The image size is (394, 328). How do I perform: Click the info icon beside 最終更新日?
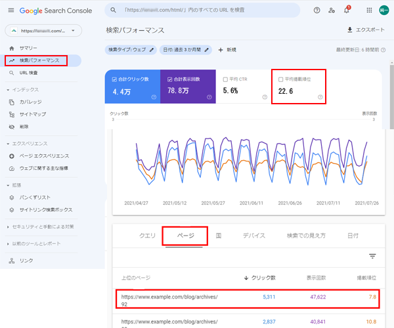pos(383,50)
